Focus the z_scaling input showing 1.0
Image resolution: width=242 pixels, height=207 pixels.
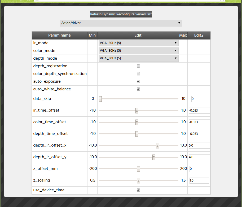[199, 180]
